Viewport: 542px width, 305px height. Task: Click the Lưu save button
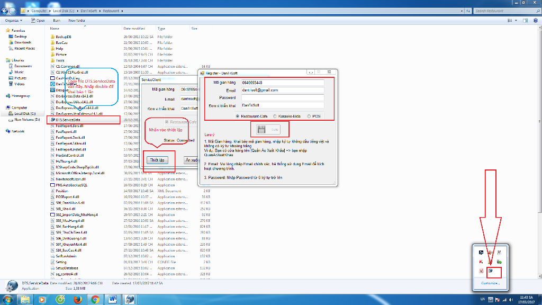point(268,130)
